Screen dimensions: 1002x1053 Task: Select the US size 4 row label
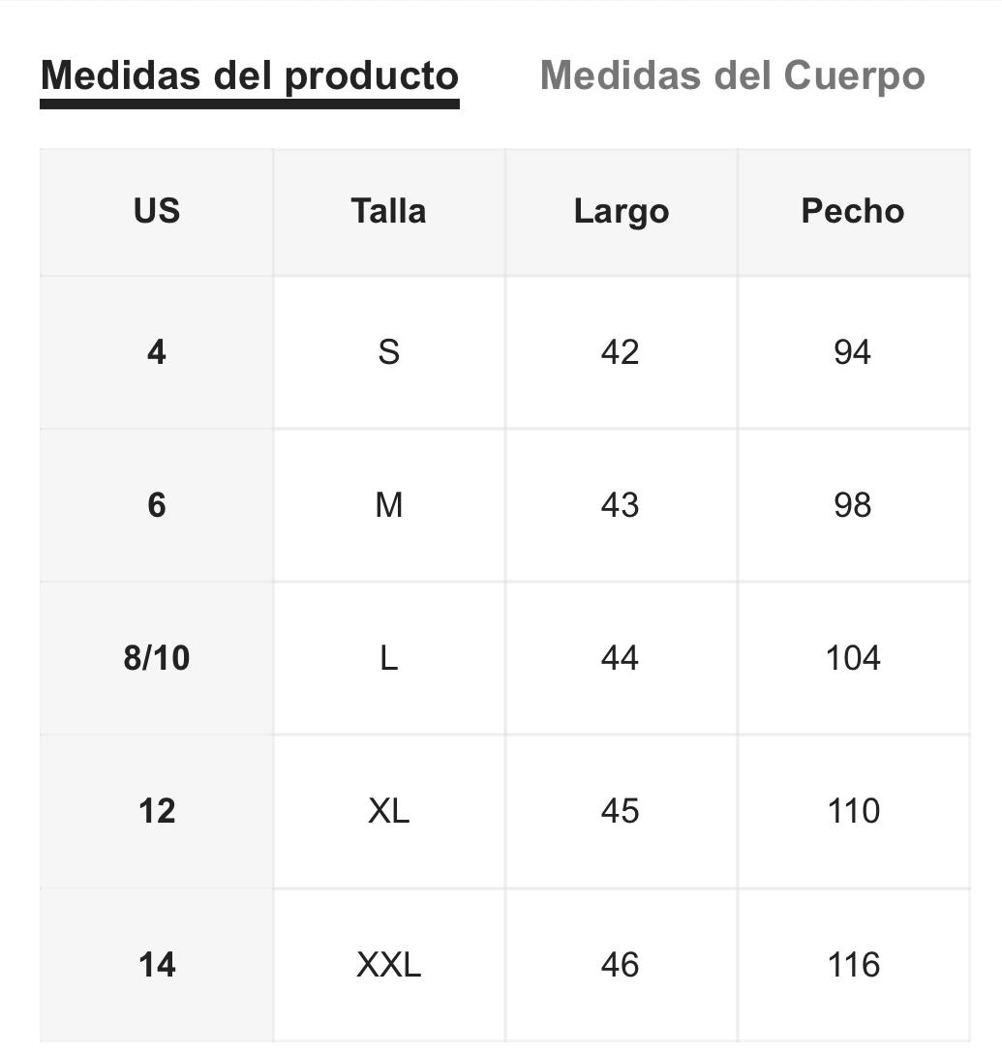pyautogui.click(x=157, y=352)
